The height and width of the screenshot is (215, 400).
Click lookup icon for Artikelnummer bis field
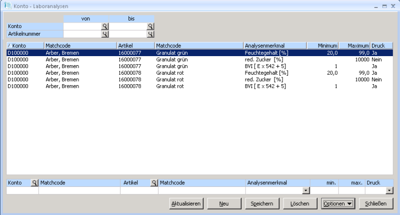click(x=150, y=34)
